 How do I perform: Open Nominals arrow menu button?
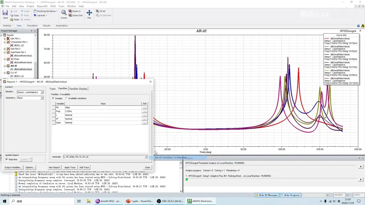coord(146,157)
